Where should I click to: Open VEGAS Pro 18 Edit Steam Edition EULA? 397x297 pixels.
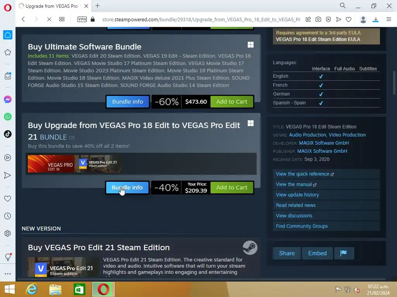(318, 39)
